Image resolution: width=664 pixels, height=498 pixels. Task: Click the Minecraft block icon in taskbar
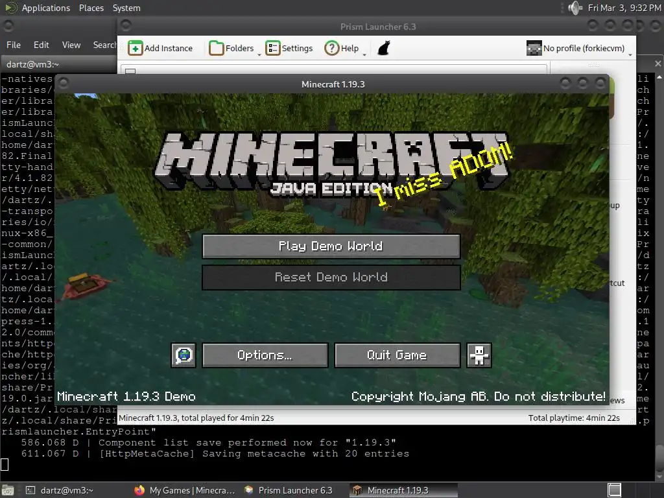357,490
